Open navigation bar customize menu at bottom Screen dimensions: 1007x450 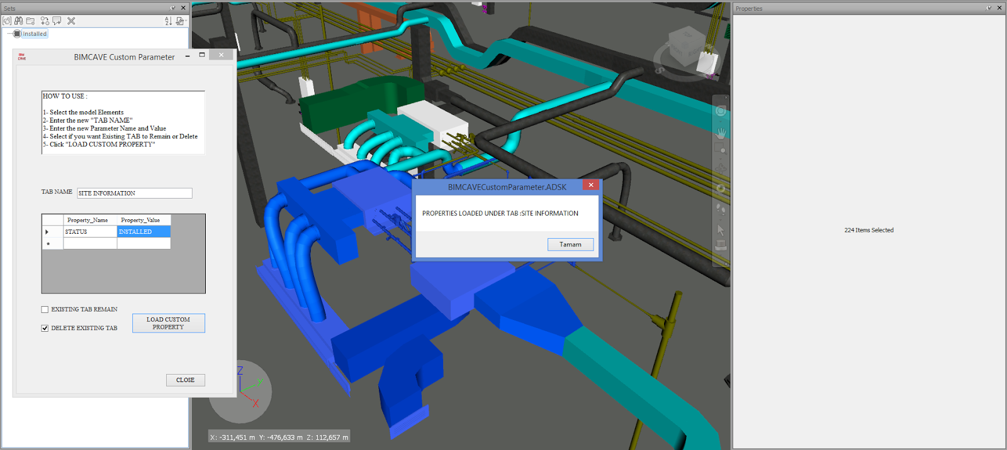(x=726, y=263)
